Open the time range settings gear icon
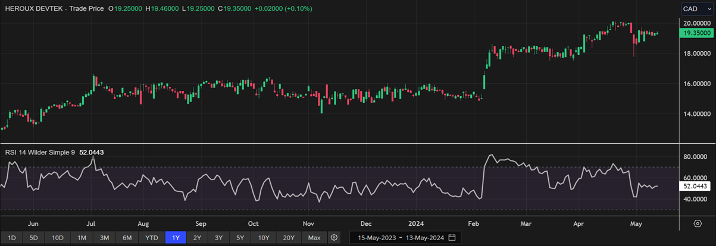The image size is (716, 246). click(x=334, y=238)
